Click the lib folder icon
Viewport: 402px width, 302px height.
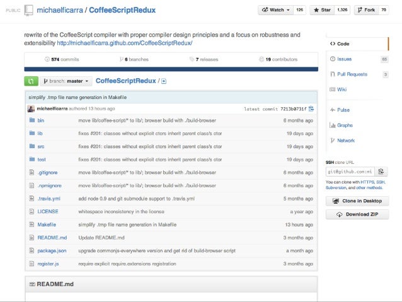[x=32, y=133]
